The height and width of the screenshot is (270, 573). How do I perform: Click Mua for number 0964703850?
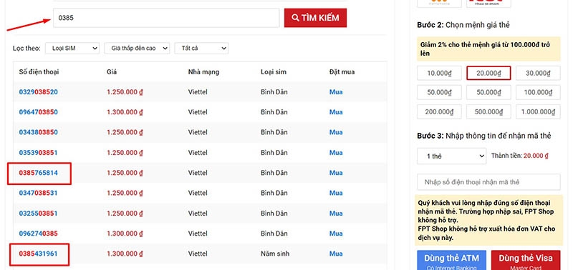pyautogui.click(x=336, y=112)
